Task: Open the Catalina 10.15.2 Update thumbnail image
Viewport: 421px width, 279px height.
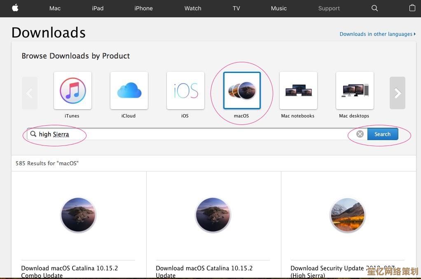Action: 213,215
